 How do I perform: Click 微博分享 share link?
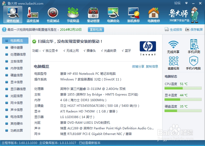(x=138, y=67)
